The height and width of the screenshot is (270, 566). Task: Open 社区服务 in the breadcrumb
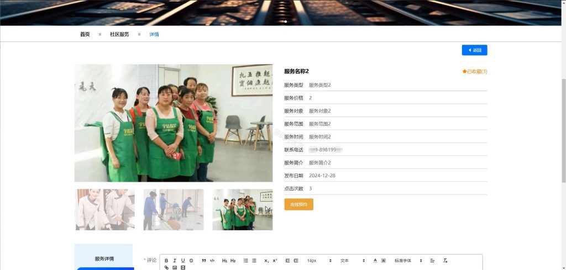[119, 35]
